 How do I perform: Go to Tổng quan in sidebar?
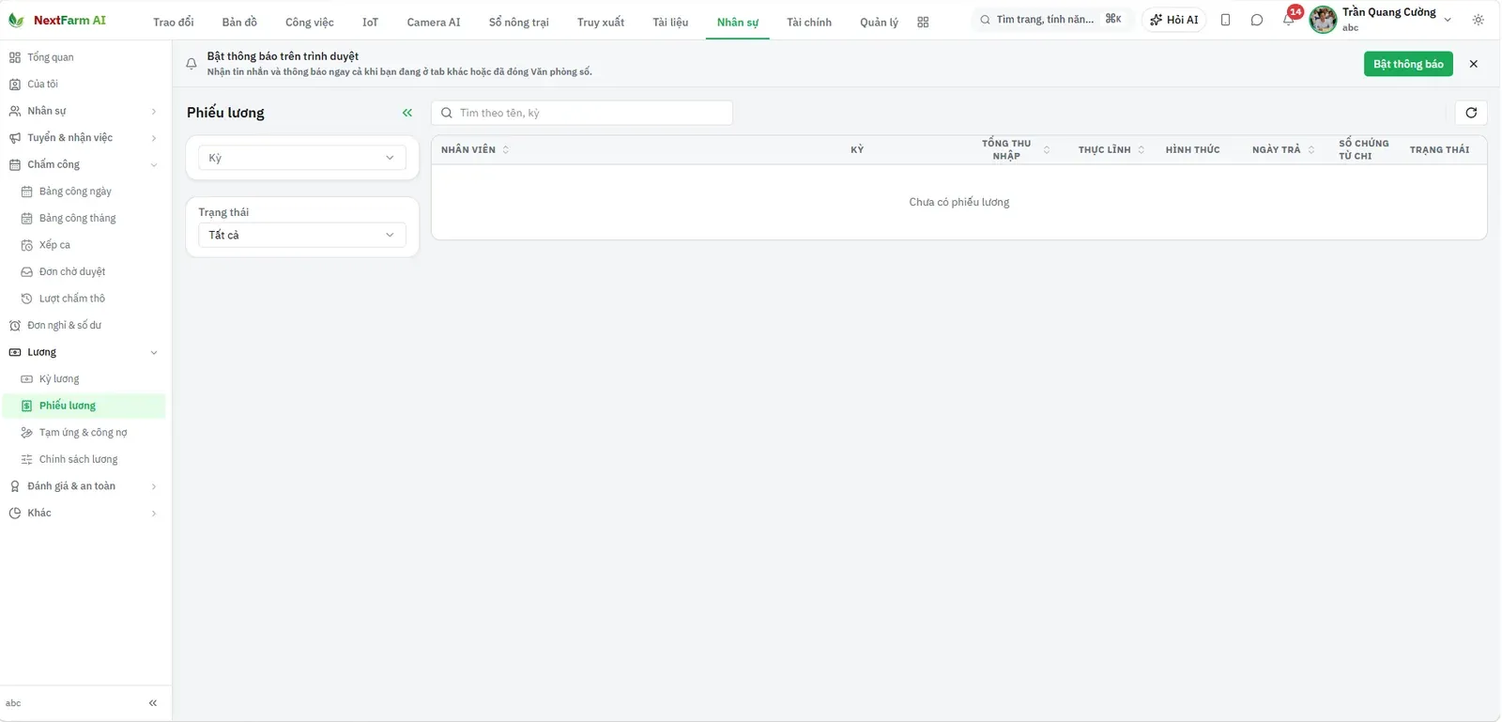point(84,57)
